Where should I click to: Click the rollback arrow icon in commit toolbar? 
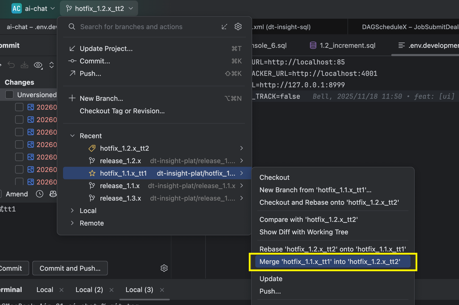pyautogui.click(x=11, y=65)
